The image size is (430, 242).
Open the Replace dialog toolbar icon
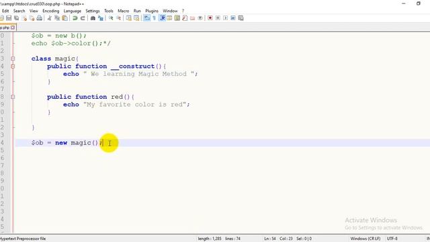101,18
